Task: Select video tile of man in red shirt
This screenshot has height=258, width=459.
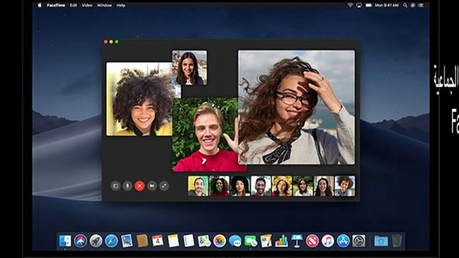Action: tap(205, 135)
